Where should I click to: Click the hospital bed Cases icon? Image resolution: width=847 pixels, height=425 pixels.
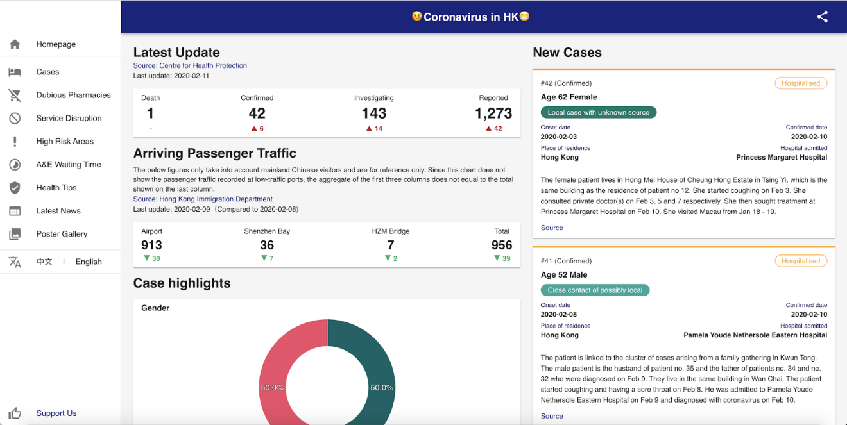pyautogui.click(x=15, y=72)
